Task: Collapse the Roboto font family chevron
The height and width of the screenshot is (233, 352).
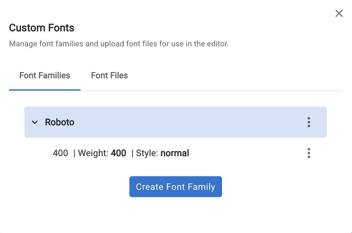Action: pos(35,122)
